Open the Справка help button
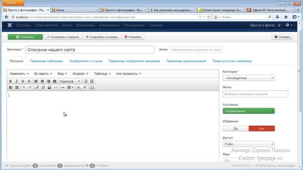This screenshot has width=303, height=170. [x=282, y=37]
